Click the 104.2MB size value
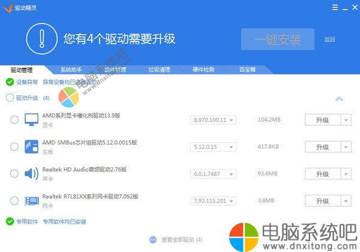This screenshot has height=252, width=360. pos(269,119)
